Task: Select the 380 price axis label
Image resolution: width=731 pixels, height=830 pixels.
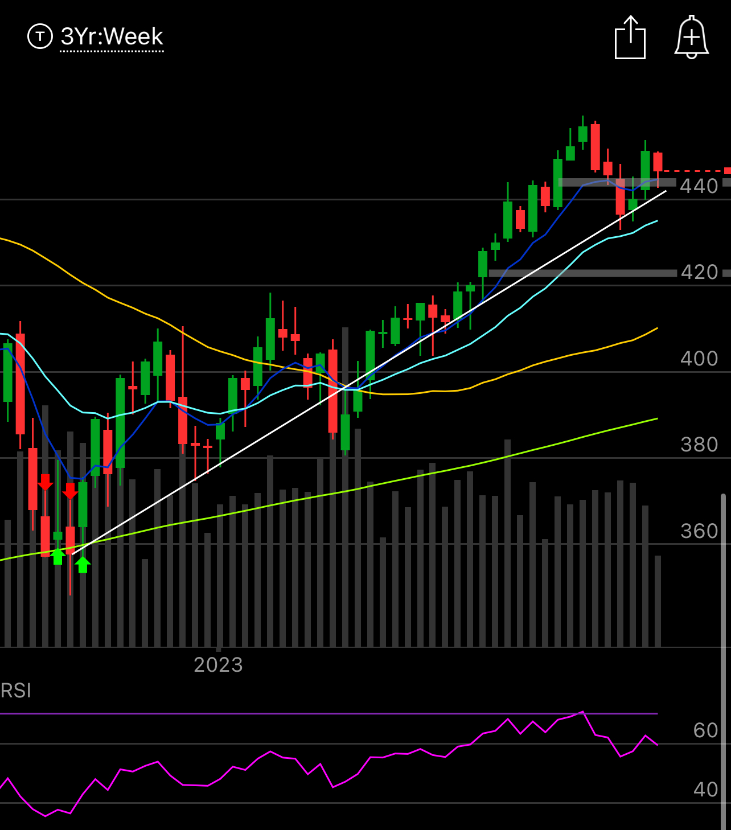Action: (699, 445)
